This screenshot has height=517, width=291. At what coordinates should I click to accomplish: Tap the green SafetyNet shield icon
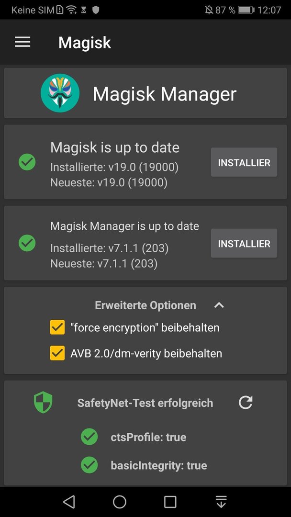(x=43, y=402)
